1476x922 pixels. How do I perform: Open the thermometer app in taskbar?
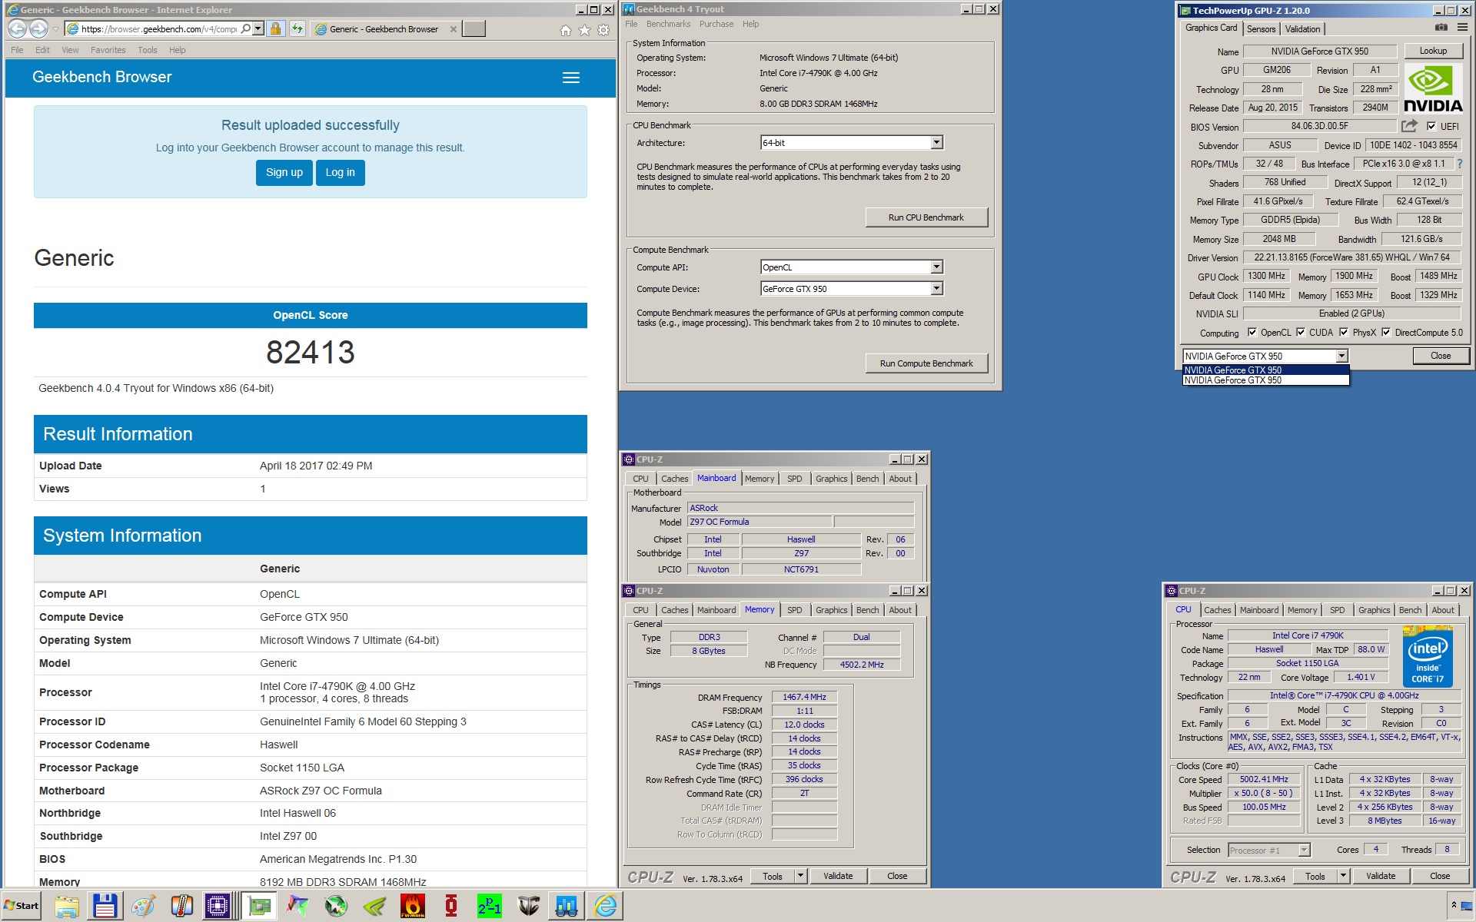181,907
